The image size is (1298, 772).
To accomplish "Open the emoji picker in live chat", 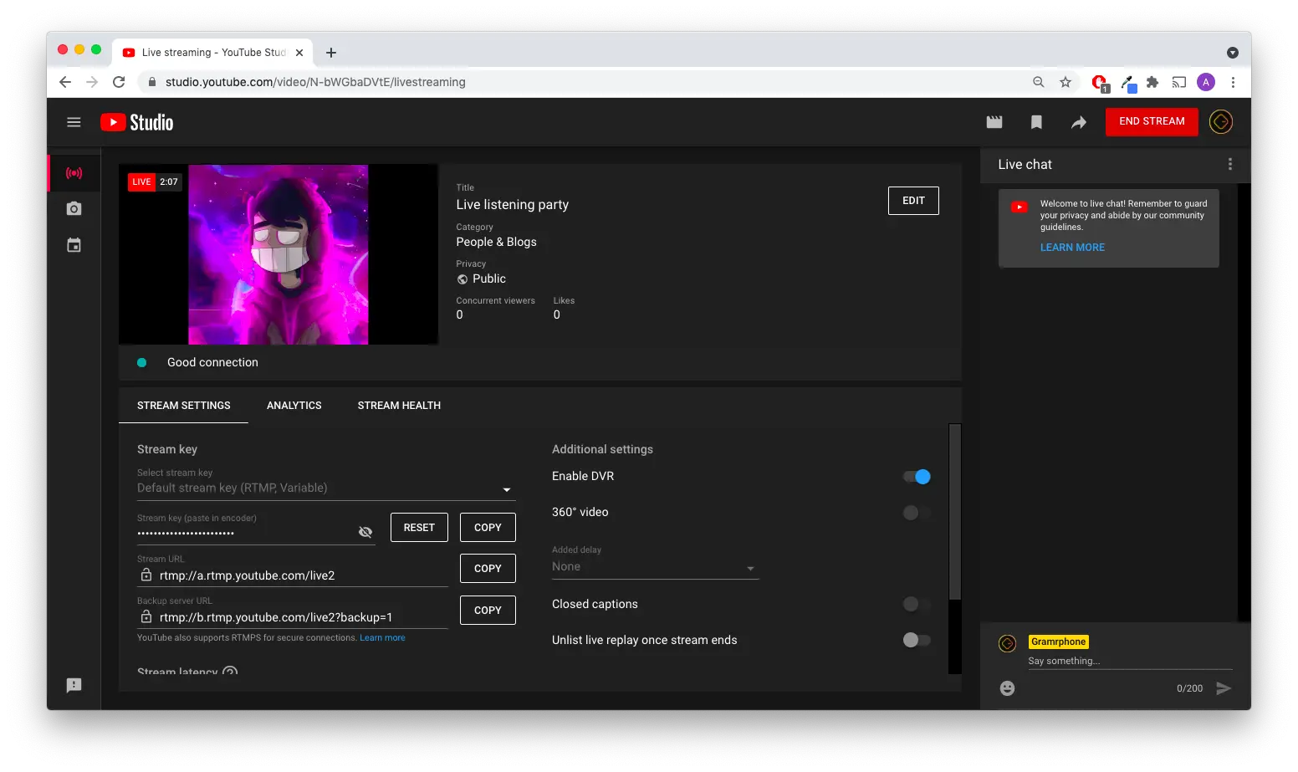I will (1006, 688).
